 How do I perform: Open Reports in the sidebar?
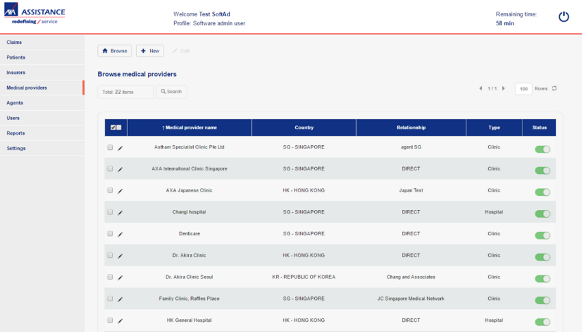click(42, 133)
